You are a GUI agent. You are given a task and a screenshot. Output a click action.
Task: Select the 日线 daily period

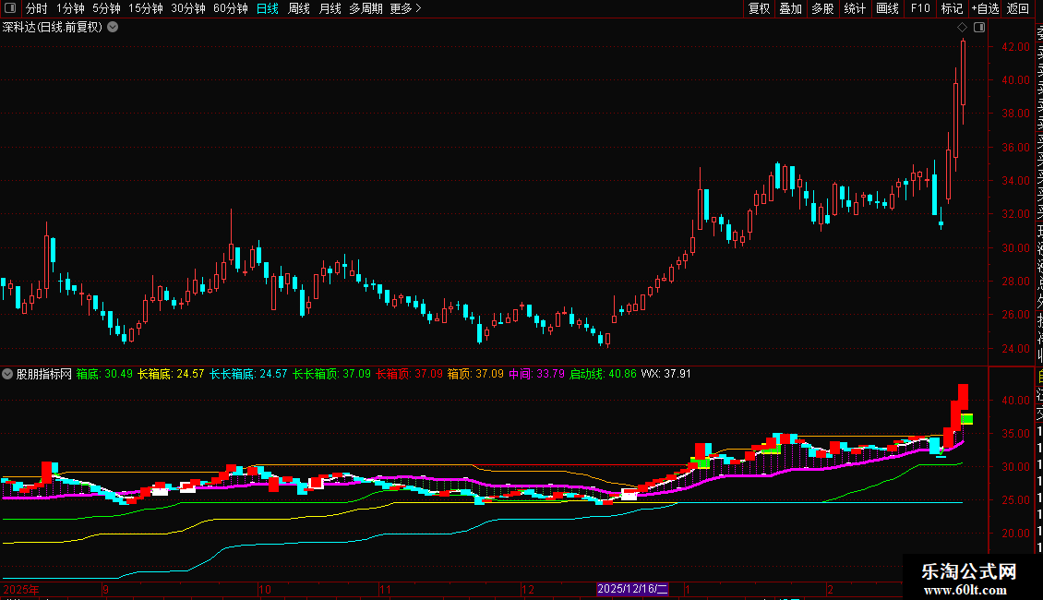tap(268, 8)
